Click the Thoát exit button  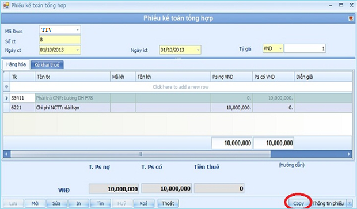[168, 203]
